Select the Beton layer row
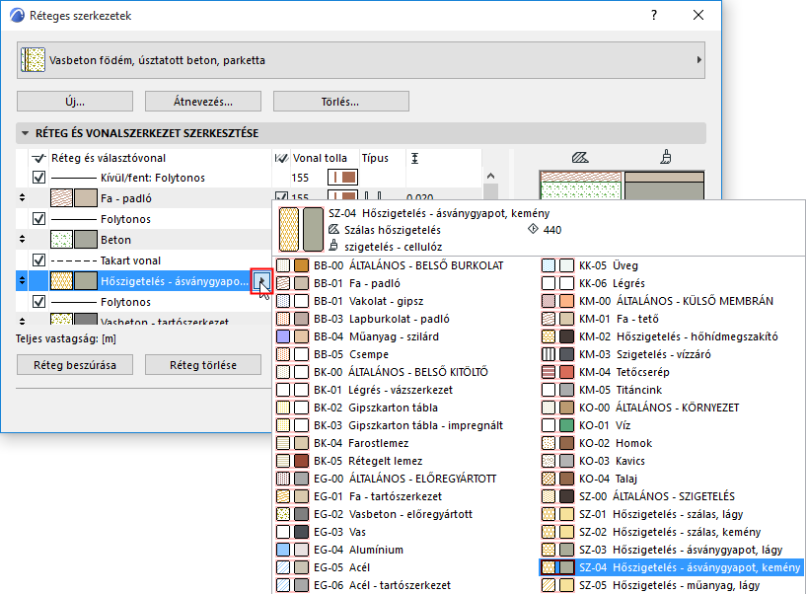The width and height of the screenshot is (806, 594). point(144,240)
